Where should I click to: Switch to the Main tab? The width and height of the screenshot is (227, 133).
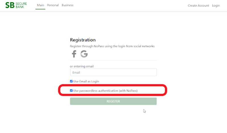point(40,5)
